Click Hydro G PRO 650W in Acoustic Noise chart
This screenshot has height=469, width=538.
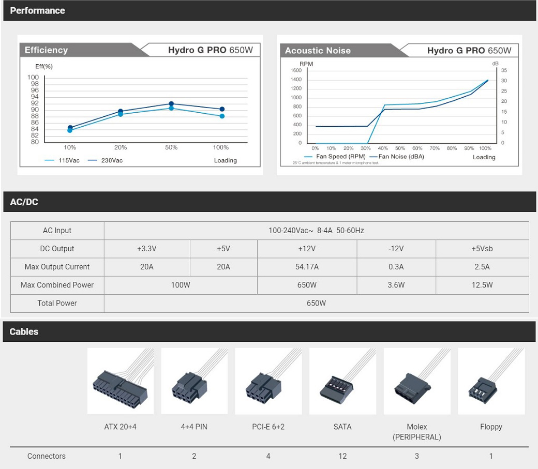[469, 51]
